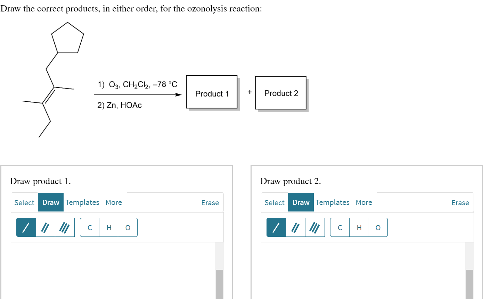The height and width of the screenshot is (299, 483).
Task: Select the single bond tool in product 2 editor
Action: (x=276, y=227)
